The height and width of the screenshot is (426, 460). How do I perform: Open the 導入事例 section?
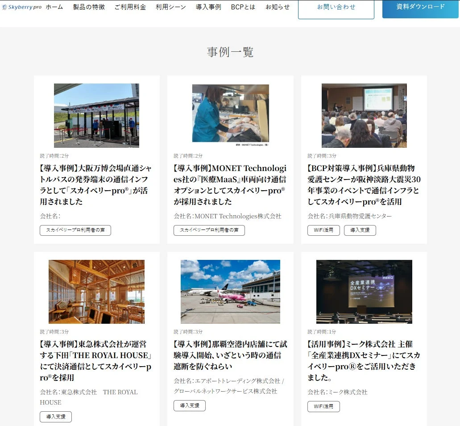pyautogui.click(x=208, y=7)
